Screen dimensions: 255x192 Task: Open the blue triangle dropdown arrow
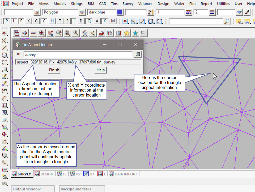(x=240, y=12)
